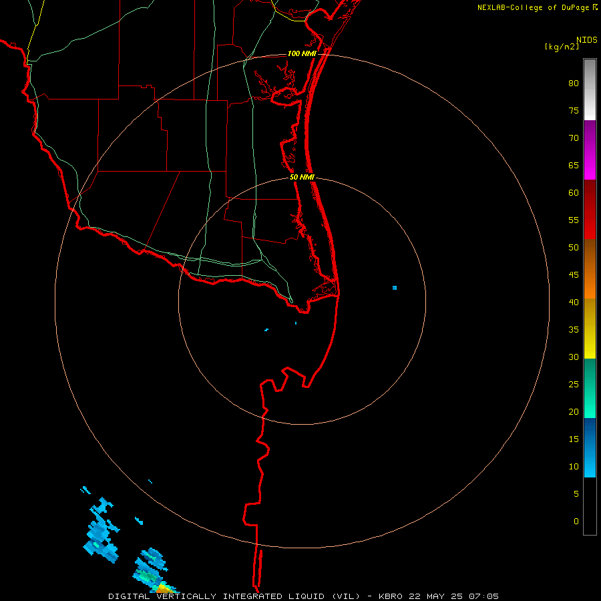Click the legend value 5
The width and height of the screenshot is (601, 601).
[x=576, y=493]
